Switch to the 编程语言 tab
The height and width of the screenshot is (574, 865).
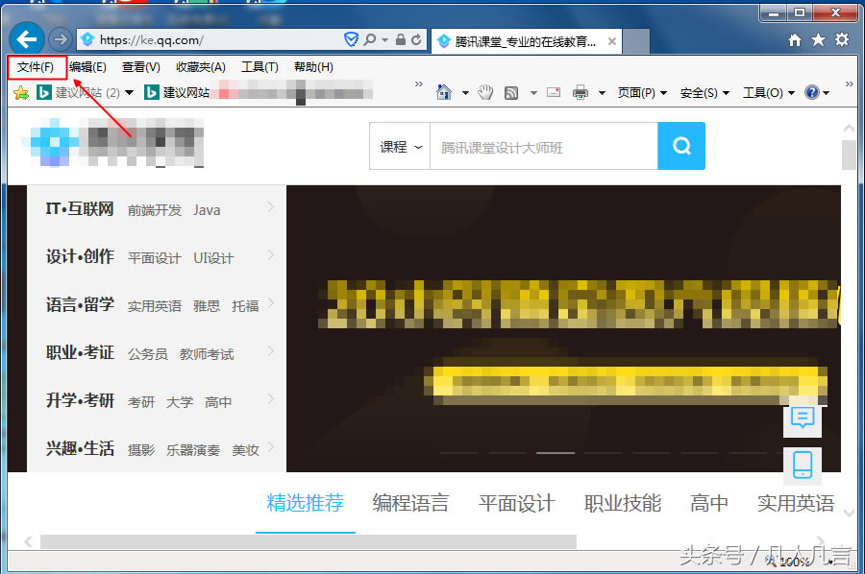410,502
